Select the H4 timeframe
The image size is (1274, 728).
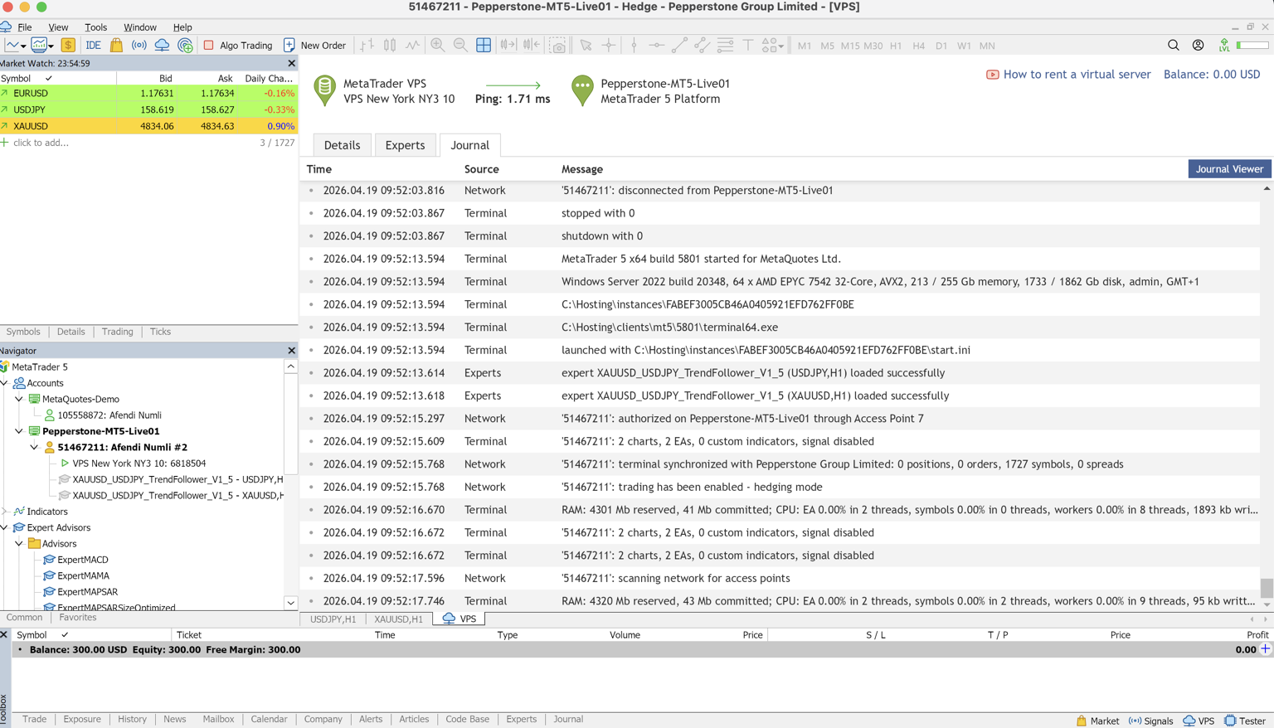918,46
